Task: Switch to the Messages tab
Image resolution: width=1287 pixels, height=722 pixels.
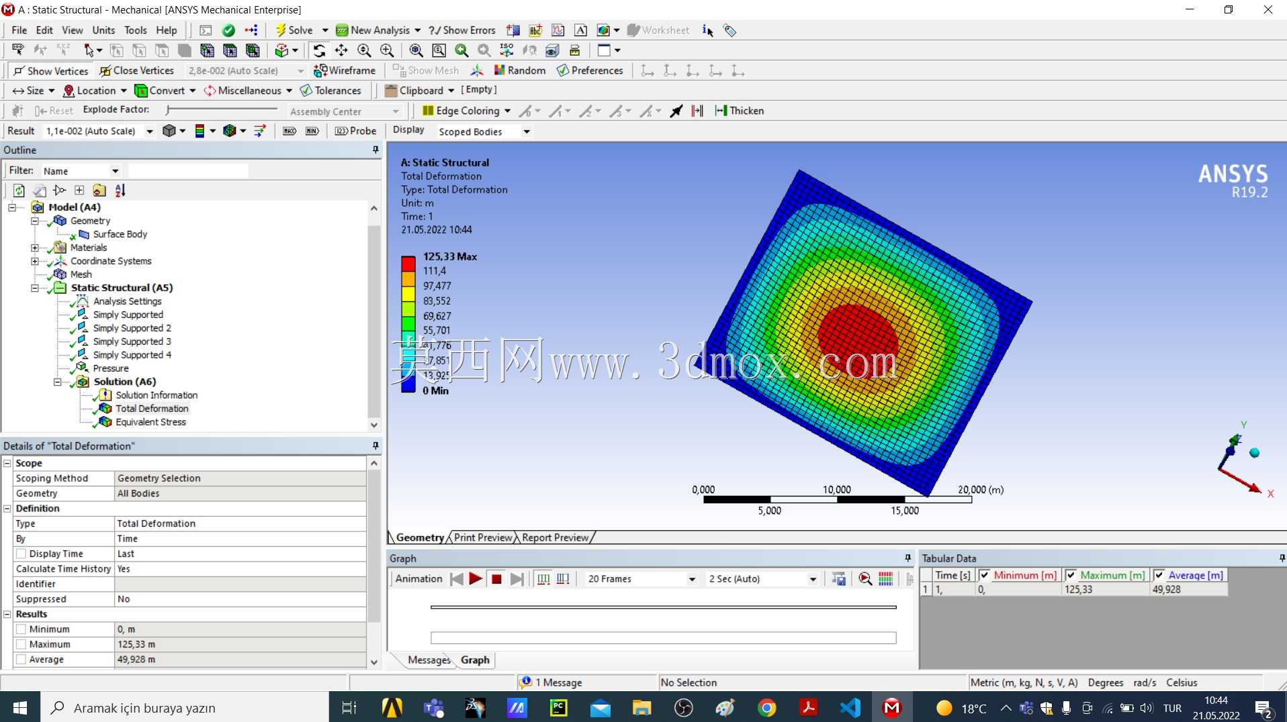Action: pyautogui.click(x=429, y=660)
